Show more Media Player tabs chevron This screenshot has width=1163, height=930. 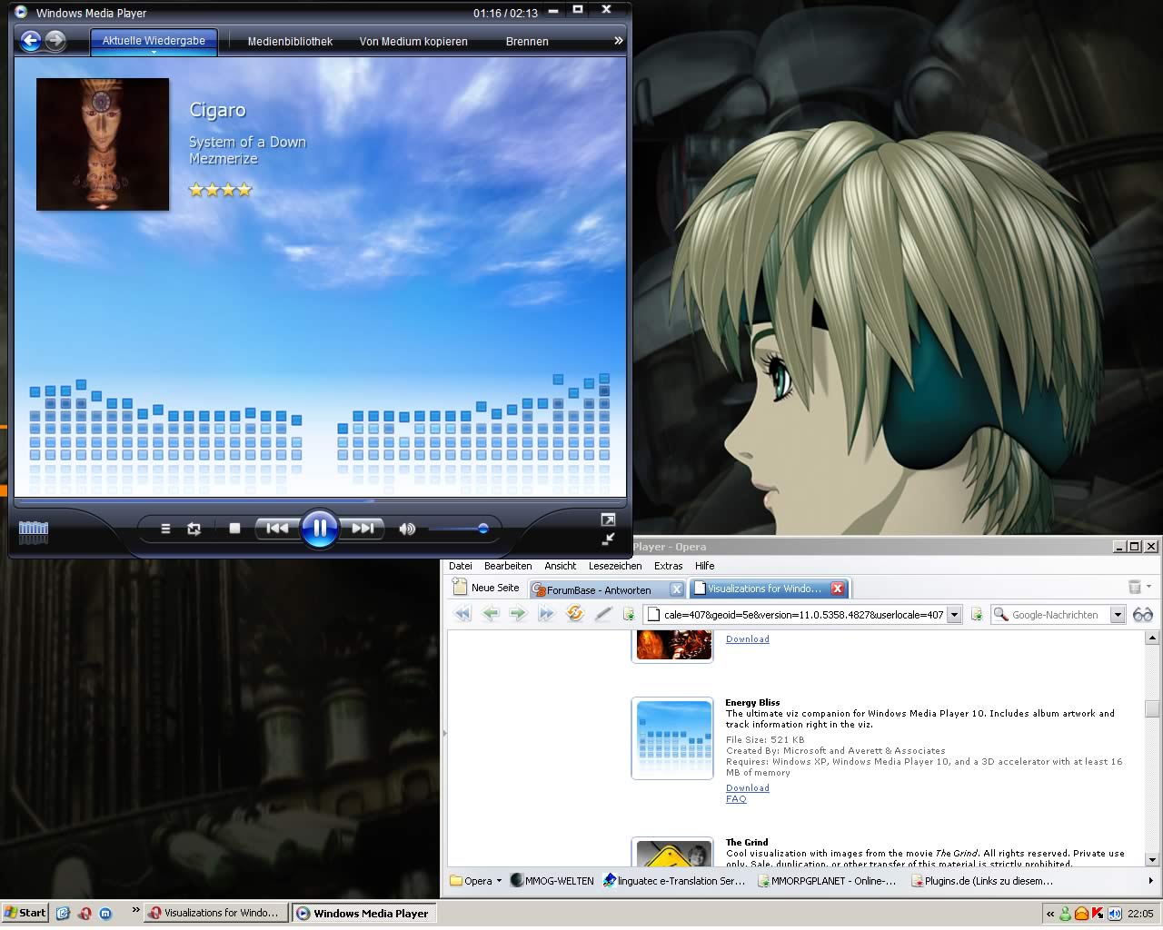pos(619,41)
